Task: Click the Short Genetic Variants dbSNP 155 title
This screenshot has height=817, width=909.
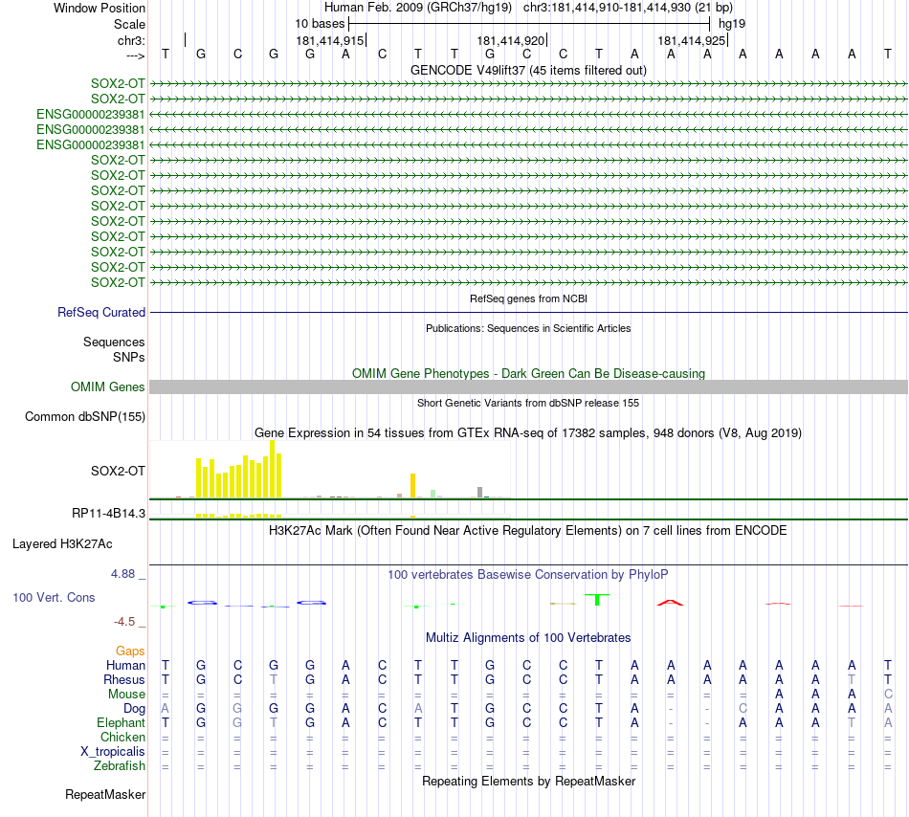Action: click(528, 404)
